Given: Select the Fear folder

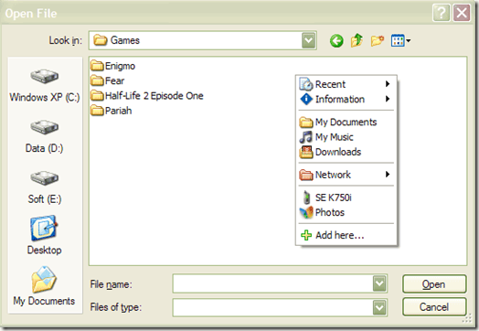Looking at the screenshot, I should [107, 80].
